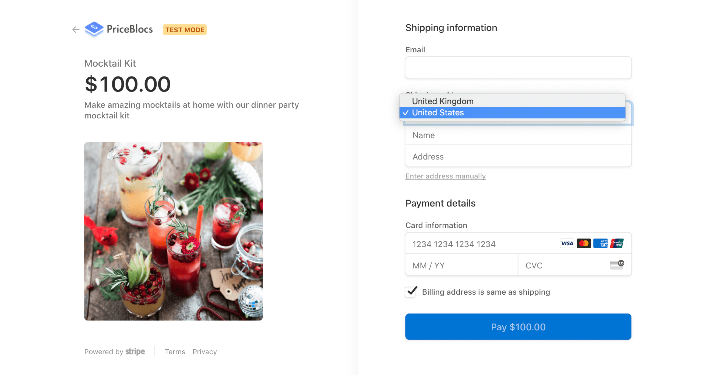Click the Mastercard icon
Screen dimensions: 719x375
[584, 243]
